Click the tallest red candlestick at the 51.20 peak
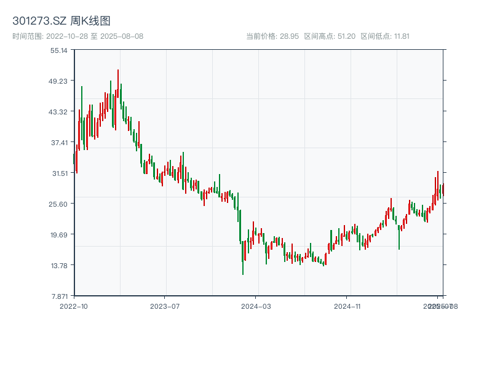 pyautogui.click(x=118, y=84)
